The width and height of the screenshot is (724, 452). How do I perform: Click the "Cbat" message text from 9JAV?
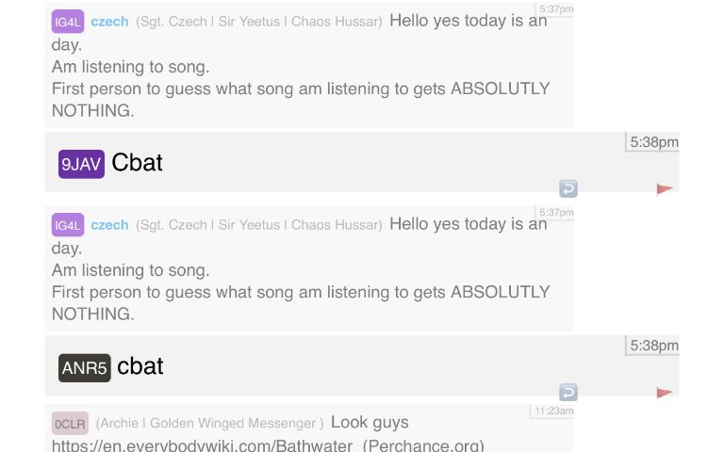click(x=137, y=163)
